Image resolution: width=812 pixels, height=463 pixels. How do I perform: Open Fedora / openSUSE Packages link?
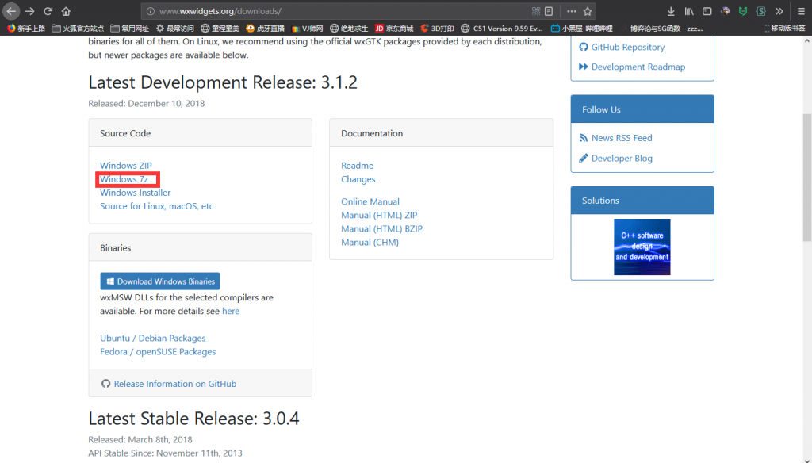[x=158, y=351]
